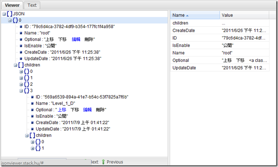
Task: Click the bullet icon beside Name : "Level_1_D"
Action: pos(32,104)
